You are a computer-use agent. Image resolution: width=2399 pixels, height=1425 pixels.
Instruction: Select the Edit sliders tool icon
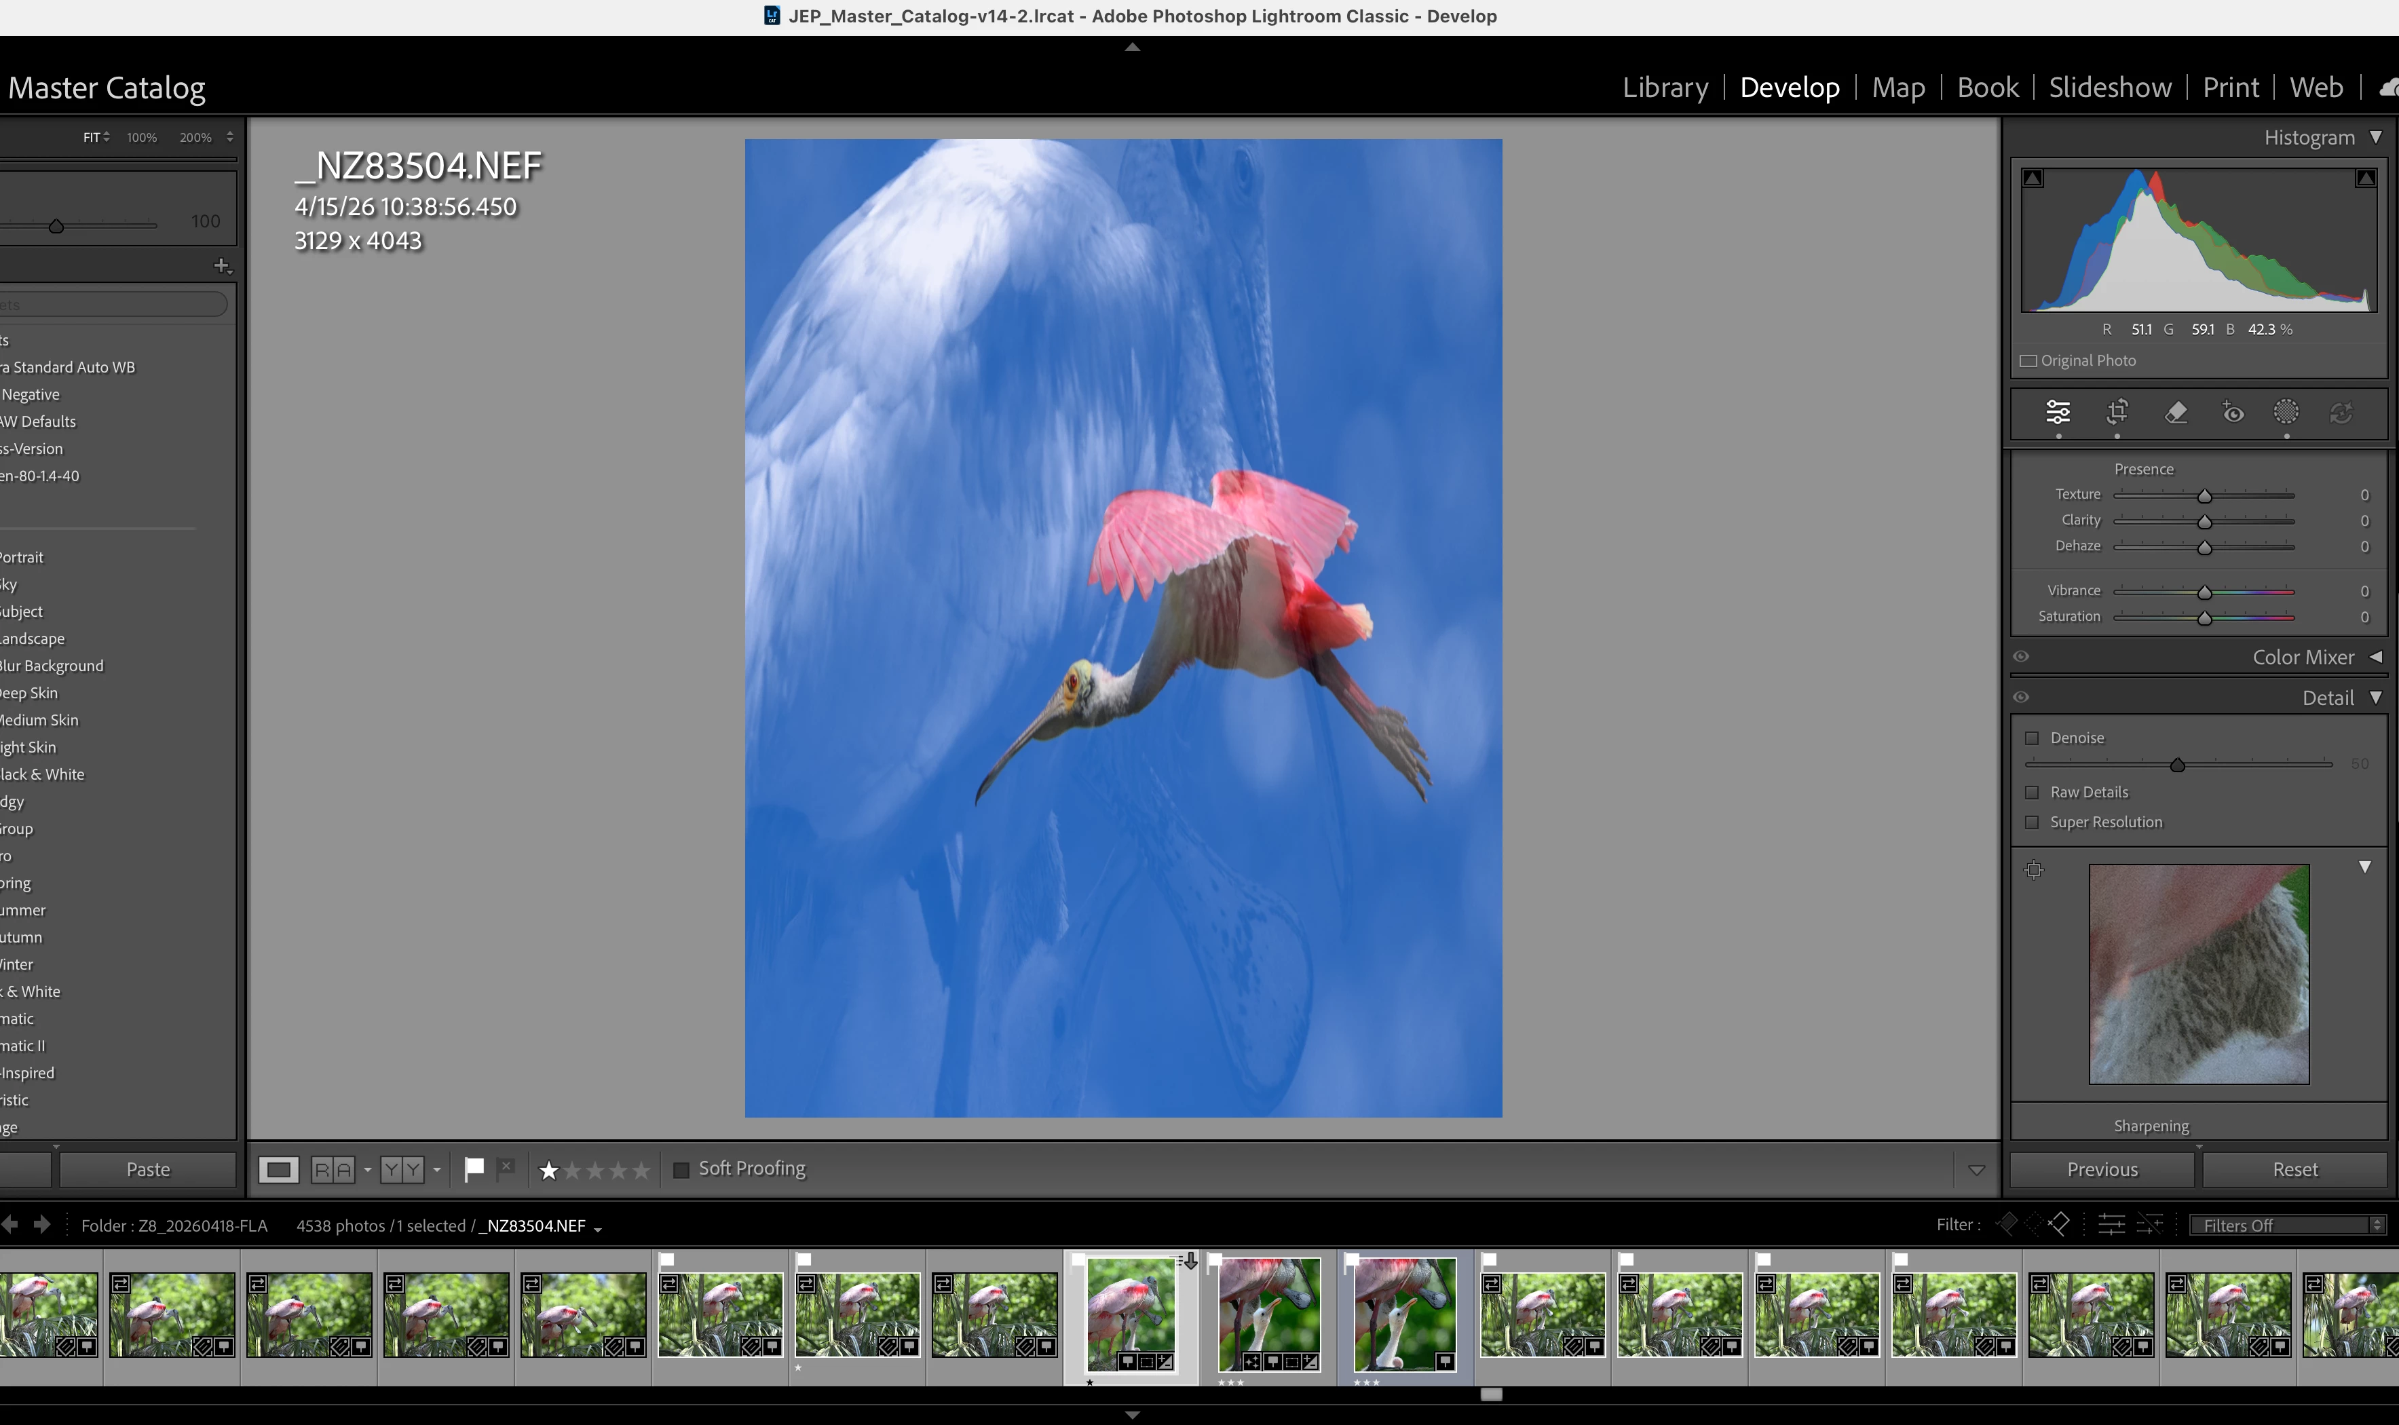pos(2057,412)
